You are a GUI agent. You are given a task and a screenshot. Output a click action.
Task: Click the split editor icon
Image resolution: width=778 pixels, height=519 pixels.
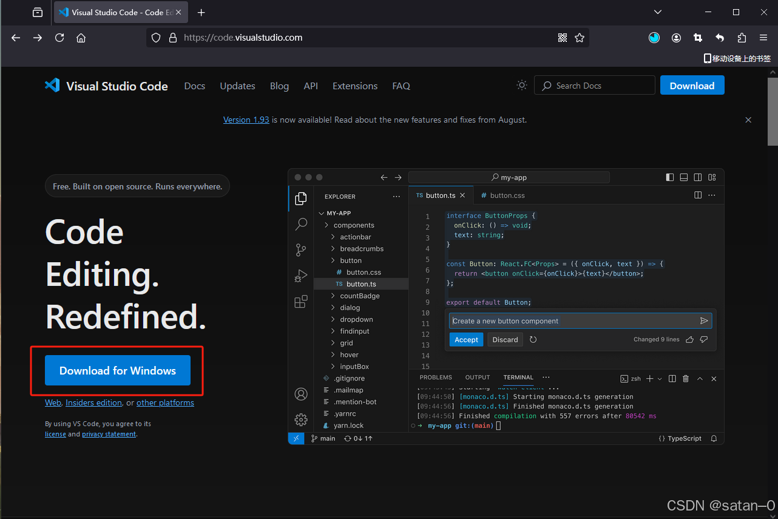[x=698, y=195]
